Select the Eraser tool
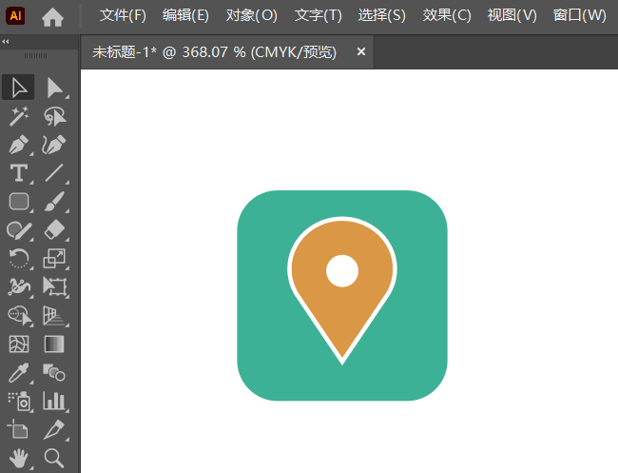 point(54,230)
